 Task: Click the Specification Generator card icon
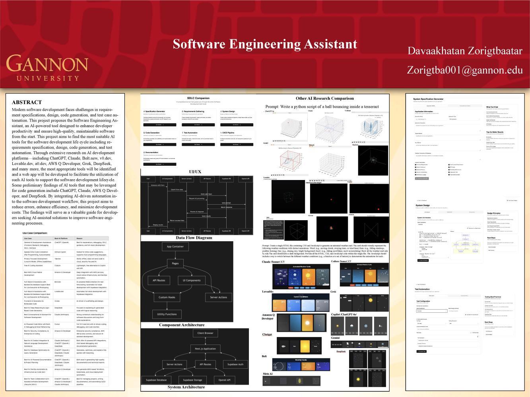[144, 111]
